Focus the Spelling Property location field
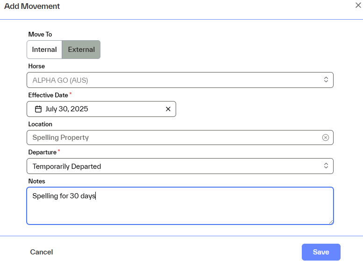Image resolution: width=363 pixels, height=261 pixels. point(173,138)
